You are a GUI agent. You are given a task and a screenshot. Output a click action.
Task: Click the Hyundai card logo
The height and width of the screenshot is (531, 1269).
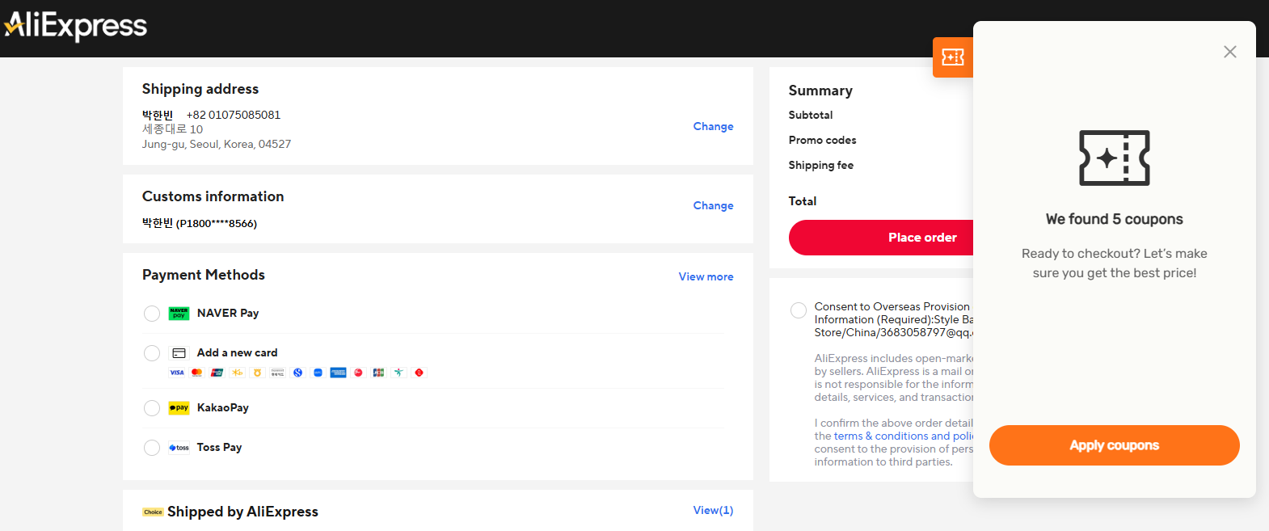(x=277, y=373)
